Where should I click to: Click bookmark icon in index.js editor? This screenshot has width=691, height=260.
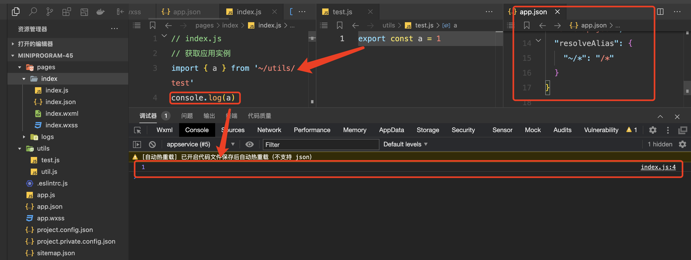point(153,25)
